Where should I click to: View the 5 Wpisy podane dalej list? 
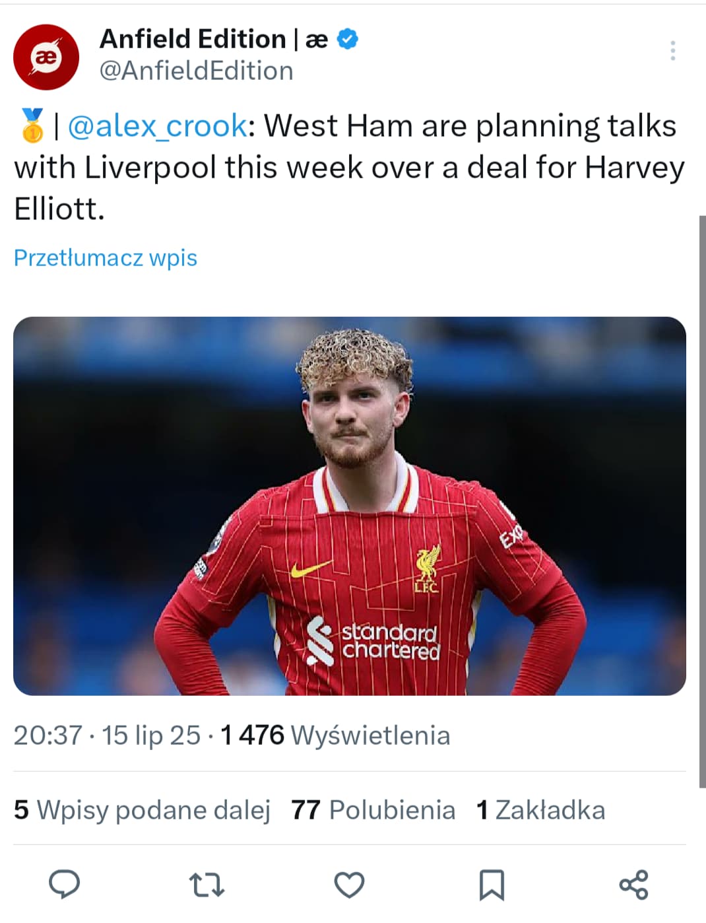(143, 810)
